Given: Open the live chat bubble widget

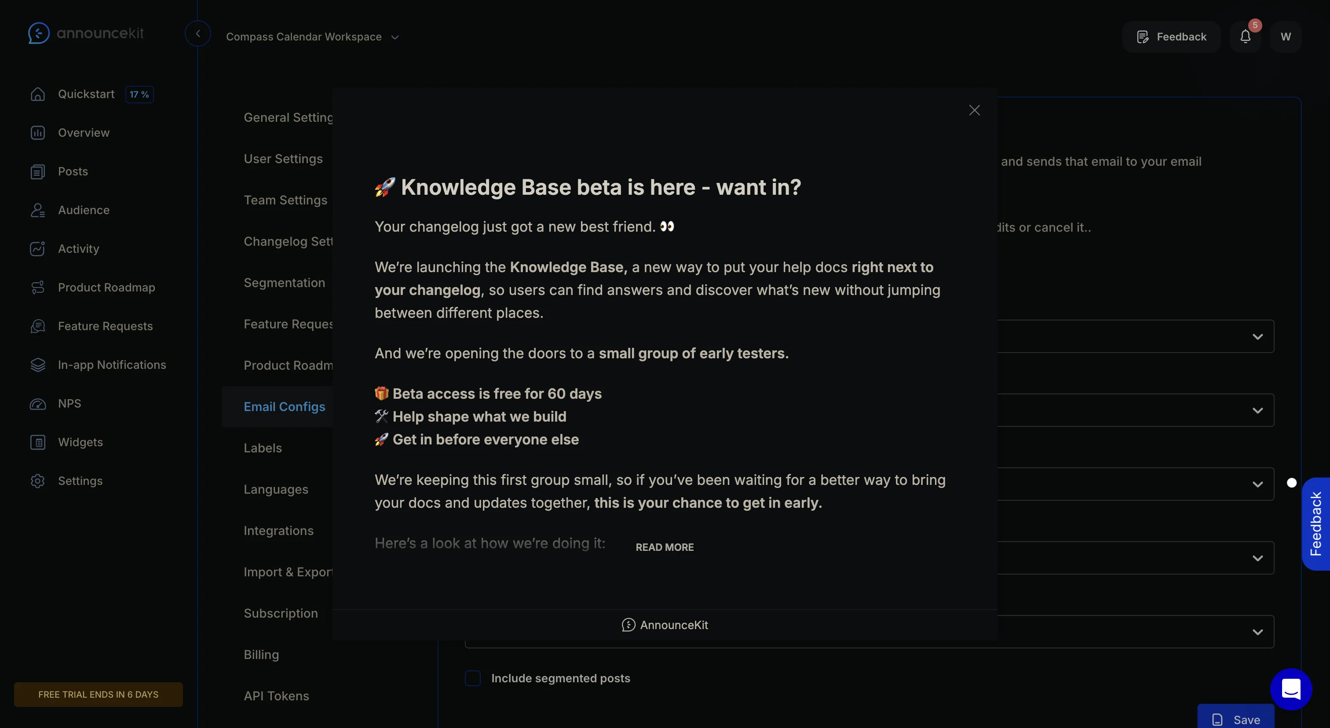Looking at the screenshot, I should pyautogui.click(x=1291, y=689).
